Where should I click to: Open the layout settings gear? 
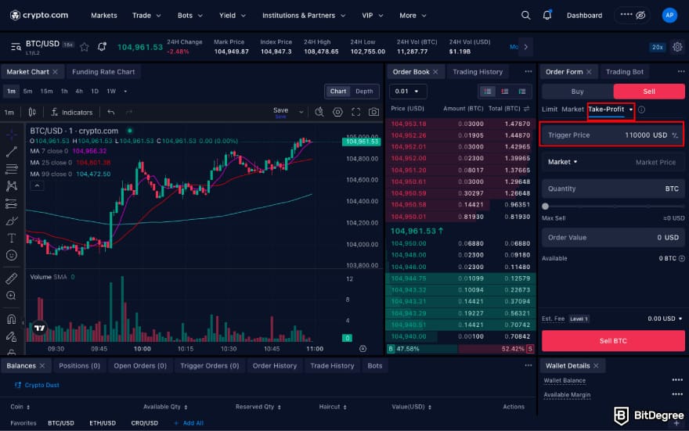[x=677, y=46]
